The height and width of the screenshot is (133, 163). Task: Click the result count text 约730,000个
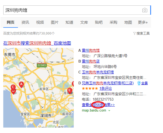pyautogui.click(x=45, y=33)
